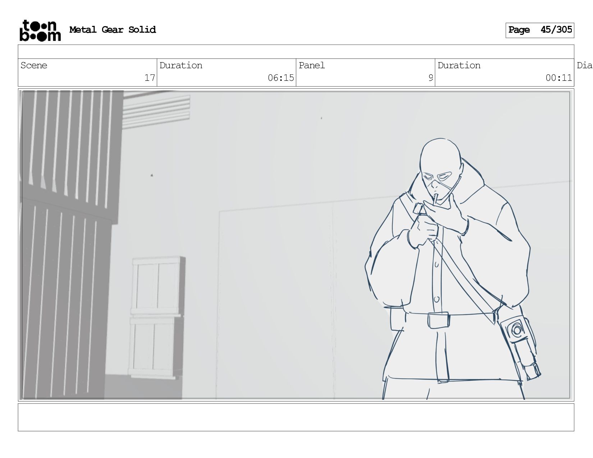Click the Toon Boom logo
This screenshot has width=593, height=458.
point(40,31)
